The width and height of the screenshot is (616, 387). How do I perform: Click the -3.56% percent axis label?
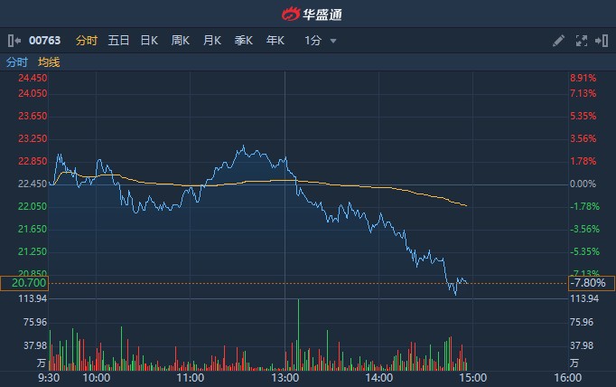point(584,229)
